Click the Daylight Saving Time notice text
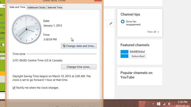 [x=52, y=78]
